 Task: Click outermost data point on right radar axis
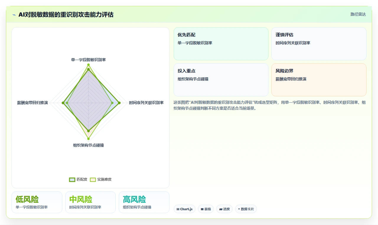pyautogui.click(x=119, y=103)
